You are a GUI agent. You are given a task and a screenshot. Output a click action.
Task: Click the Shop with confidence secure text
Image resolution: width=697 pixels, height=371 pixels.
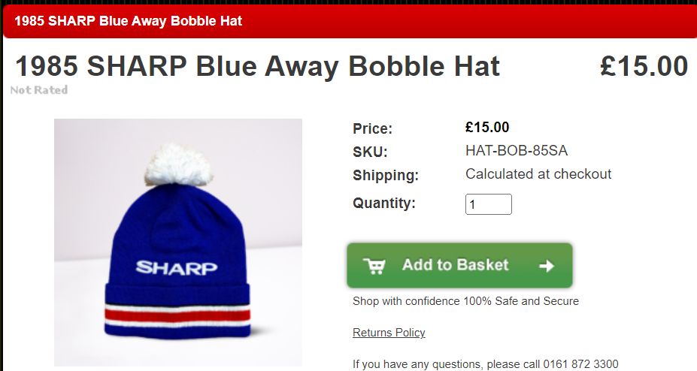coord(465,301)
